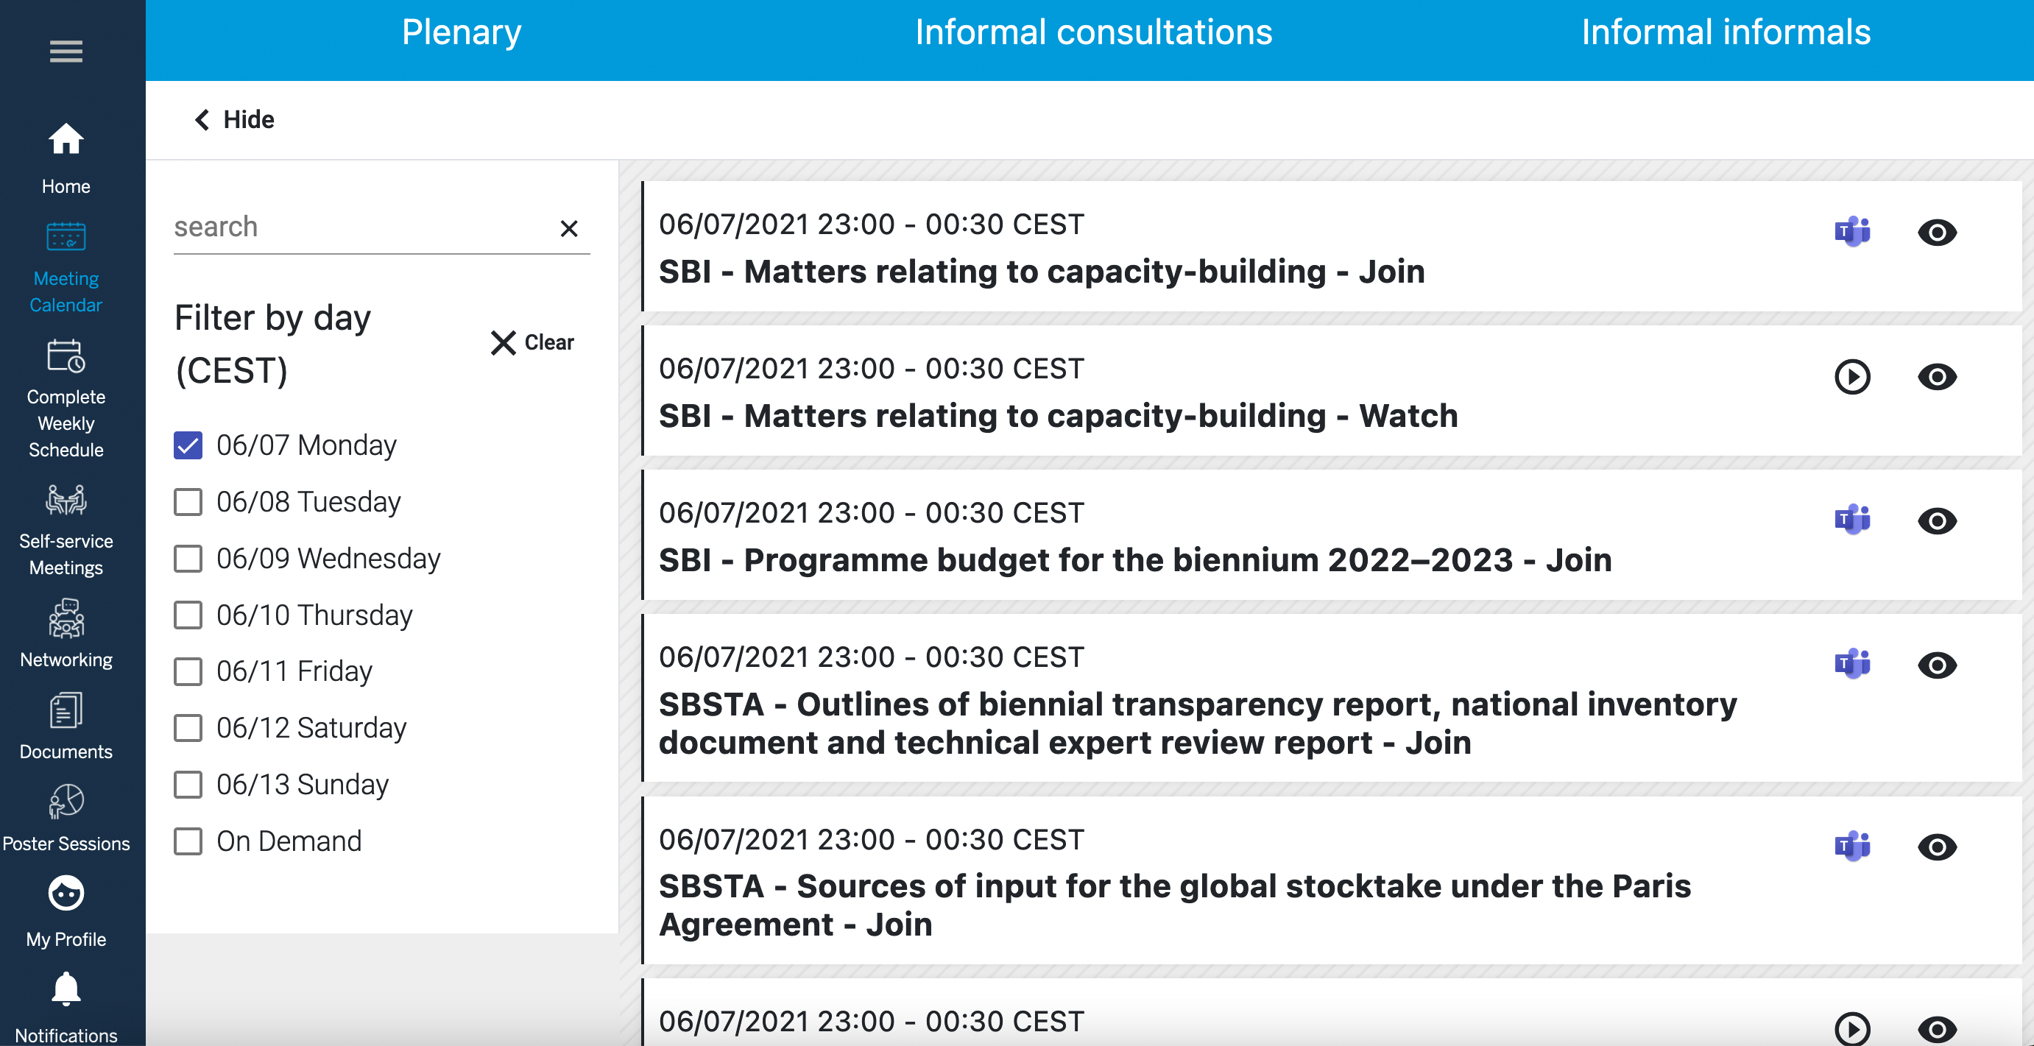The image size is (2034, 1046).
Task: Toggle eye icon for Programme budget session
Action: pyautogui.click(x=1937, y=521)
